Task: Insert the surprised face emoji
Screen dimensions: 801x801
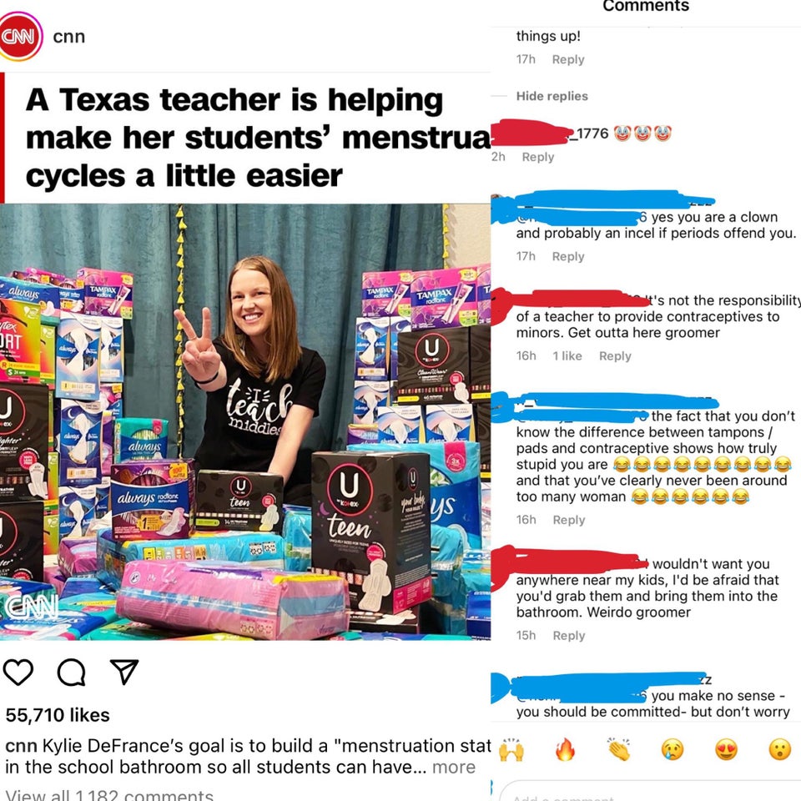Action: (x=780, y=750)
